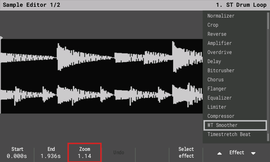This screenshot has height=162, width=270.
Task: Click the start marker flag on waveform
Action: click(1, 38)
